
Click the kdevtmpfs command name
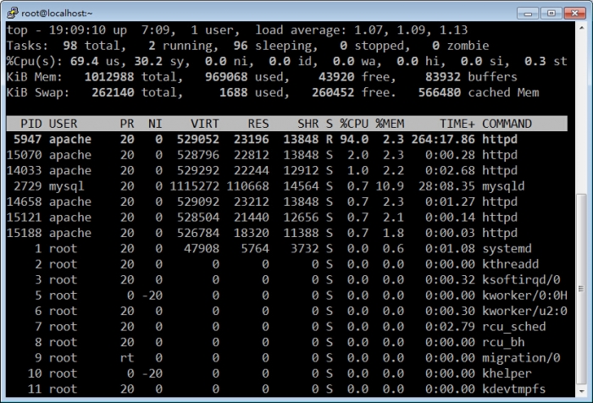tap(514, 389)
